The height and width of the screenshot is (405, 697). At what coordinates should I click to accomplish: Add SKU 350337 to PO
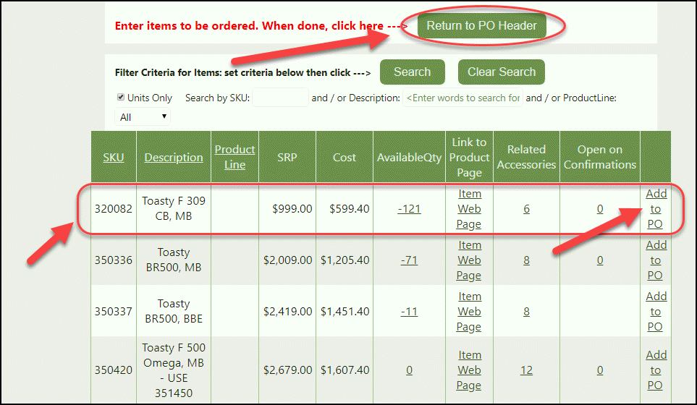pyautogui.click(x=656, y=312)
